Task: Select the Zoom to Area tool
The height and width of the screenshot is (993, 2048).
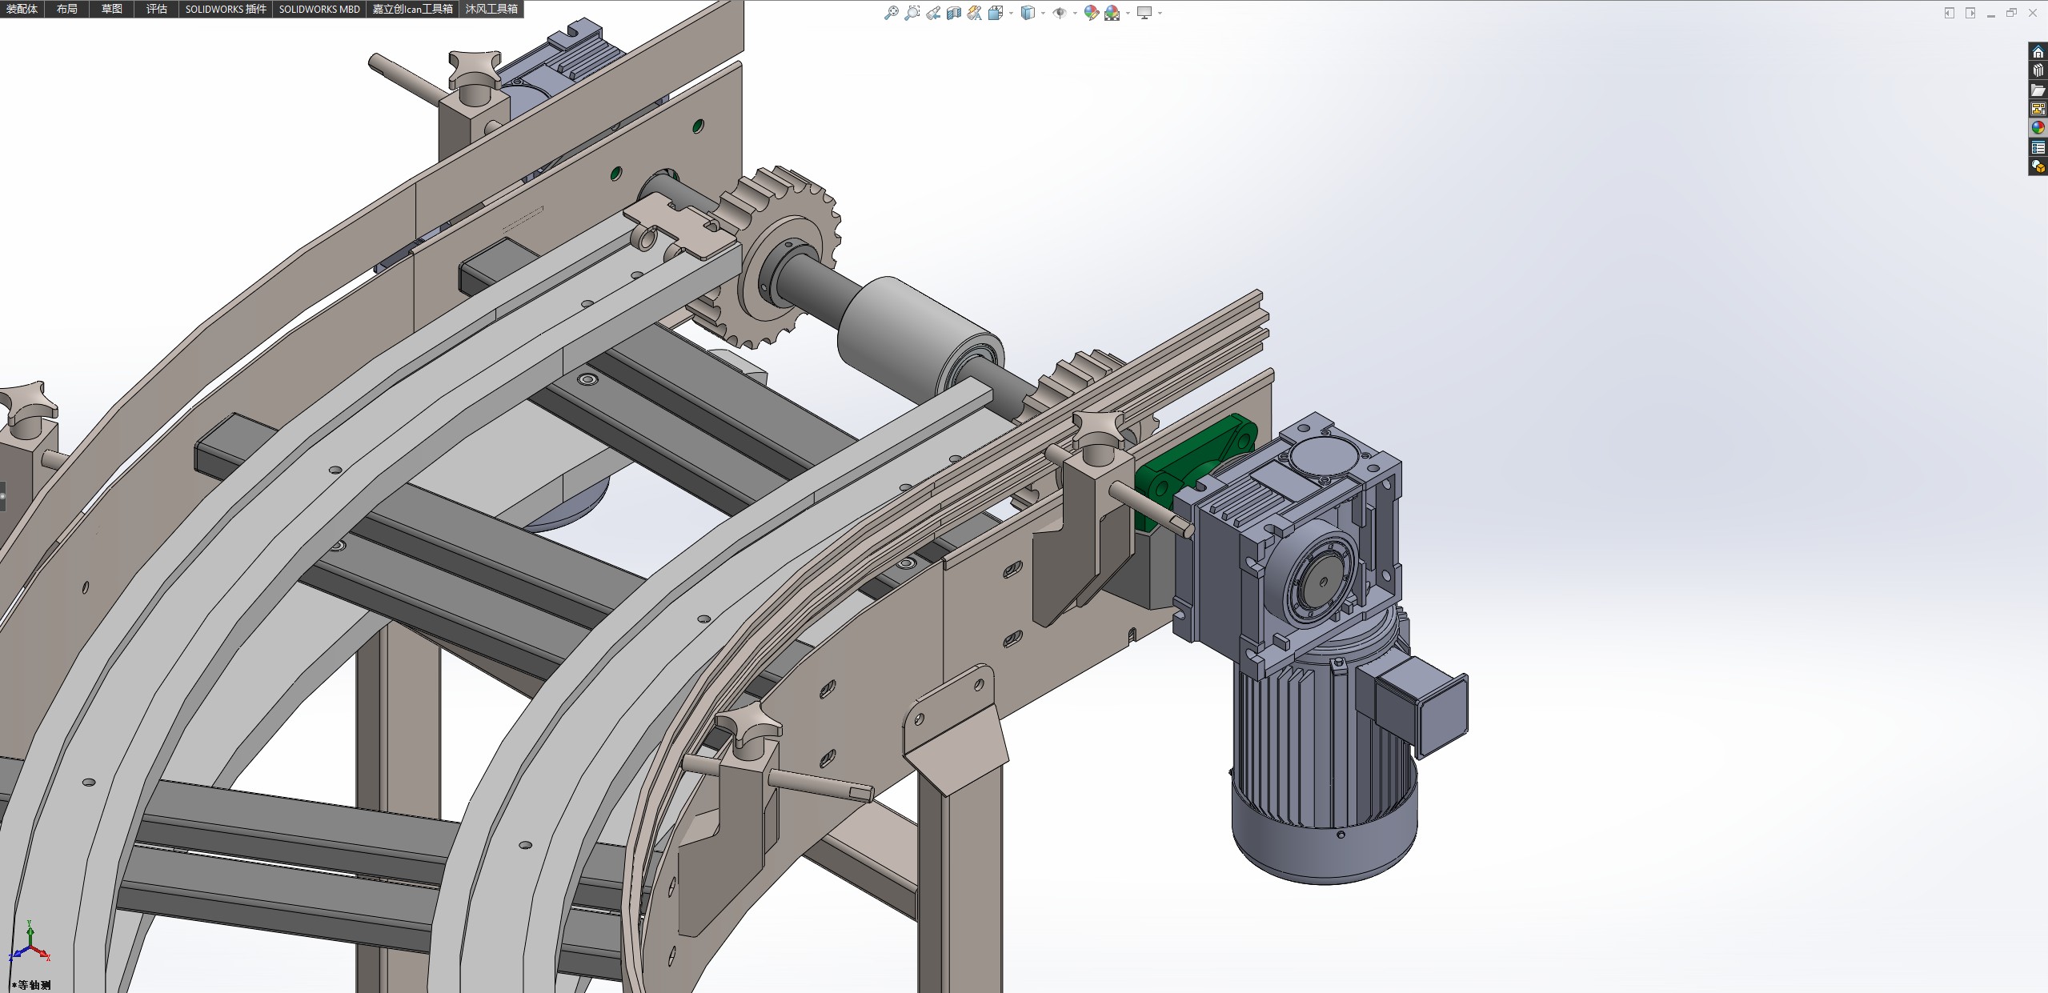Action: pyautogui.click(x=912, y=13)
